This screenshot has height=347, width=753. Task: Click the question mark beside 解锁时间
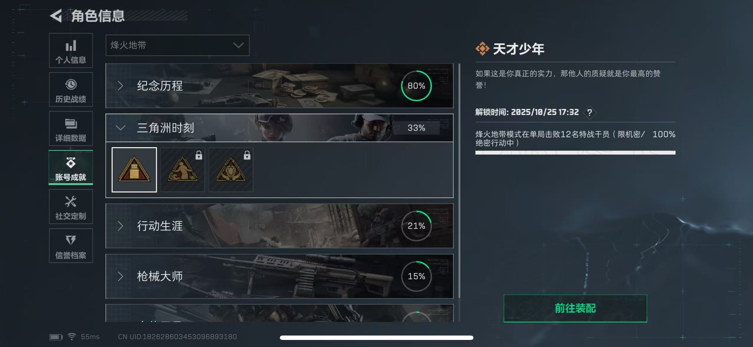point(589,112)
